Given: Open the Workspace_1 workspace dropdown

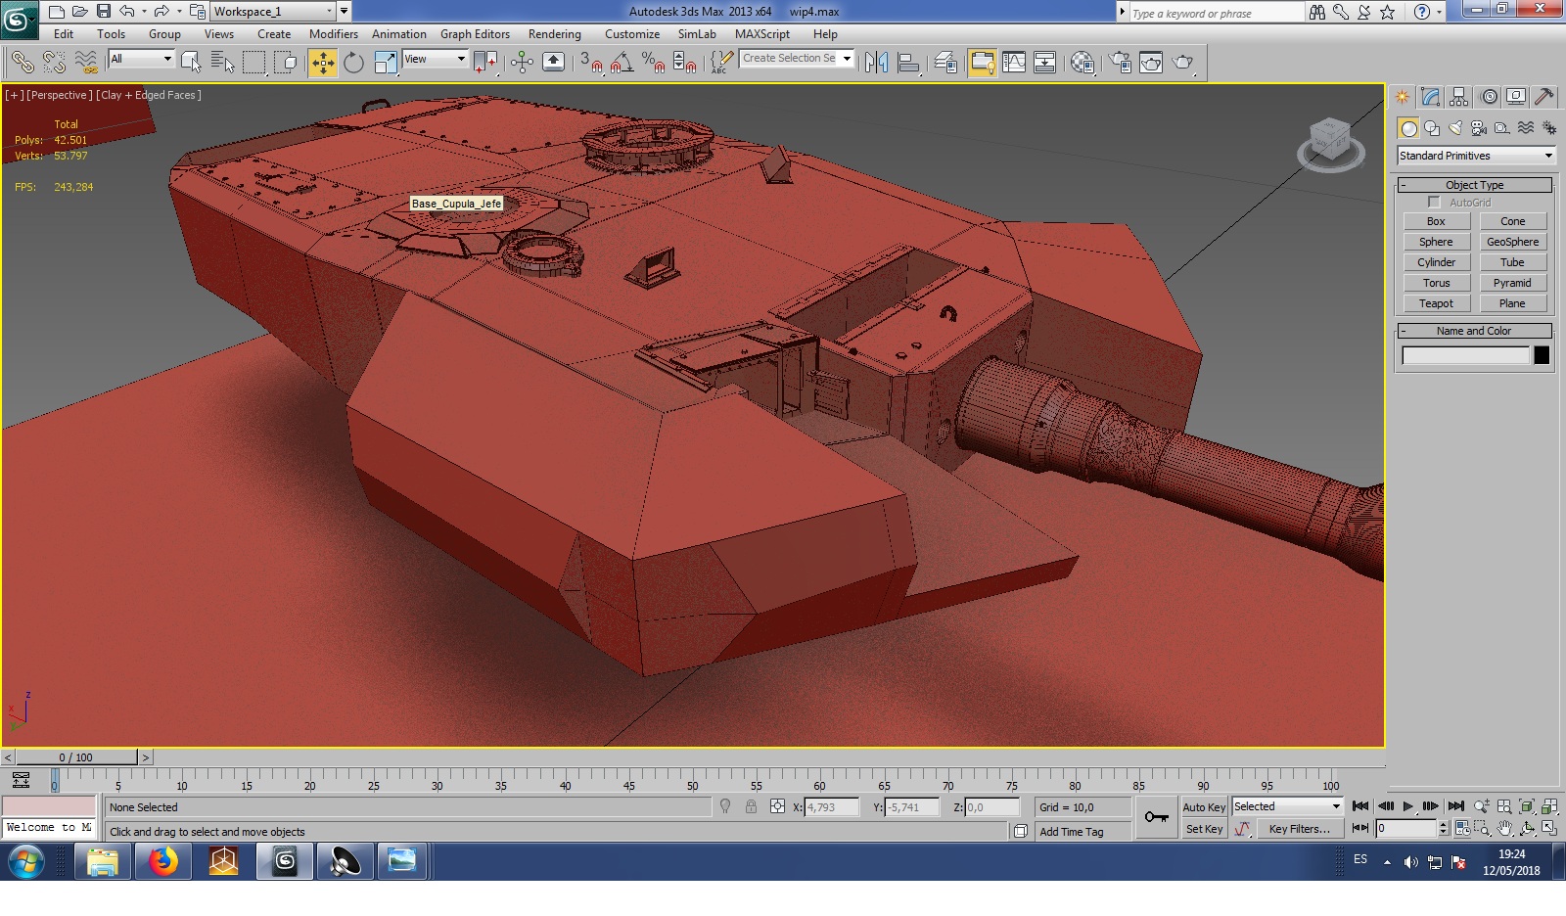Looking at the screenshot, I should tap(273, 12).
